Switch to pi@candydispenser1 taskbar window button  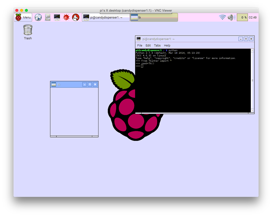[106, 17]
